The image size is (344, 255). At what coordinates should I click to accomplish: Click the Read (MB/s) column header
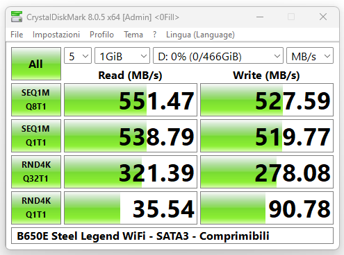(x=130, y=76)
